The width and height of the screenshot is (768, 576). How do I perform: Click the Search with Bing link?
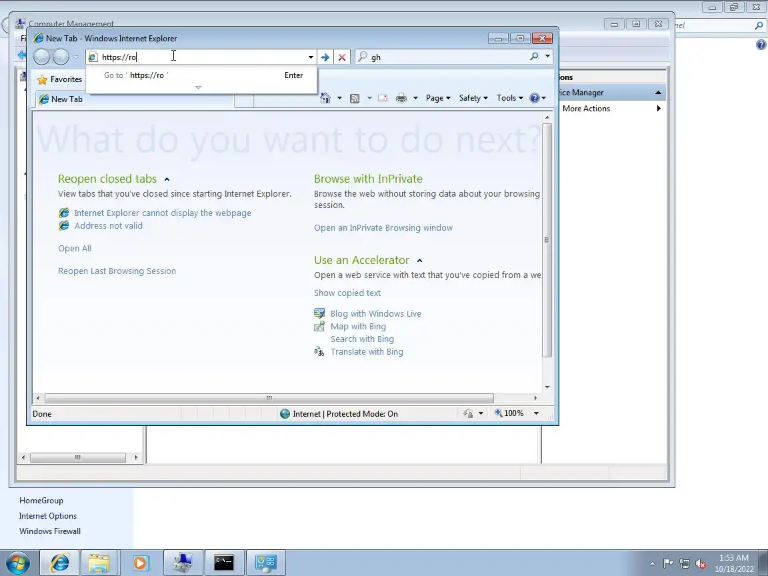click(363, 339)
